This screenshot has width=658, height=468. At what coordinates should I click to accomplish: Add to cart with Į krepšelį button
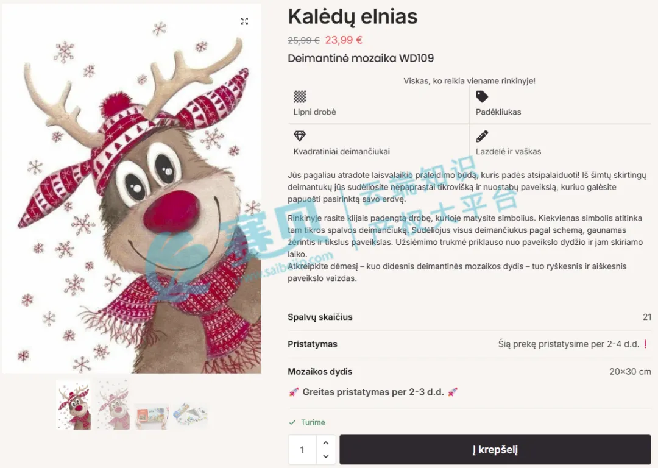[495, 450]
